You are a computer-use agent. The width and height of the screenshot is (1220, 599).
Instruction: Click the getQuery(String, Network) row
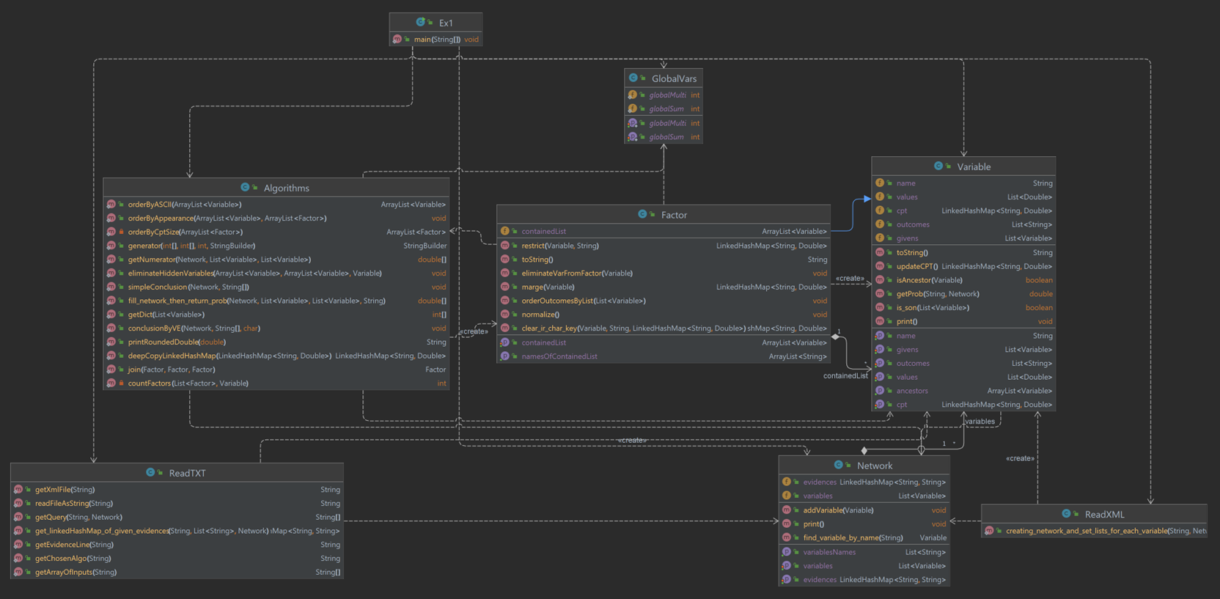[x=177, y=518]
